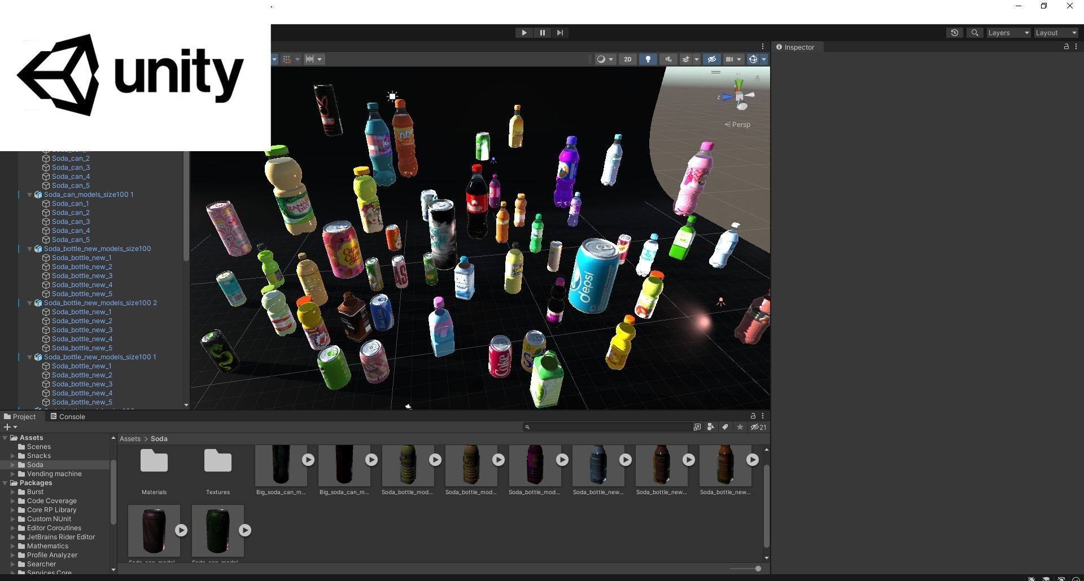Screen dimensions: 1084x581
Task: Open the Gizmos dropdown arrow
Action: [764, 59]
